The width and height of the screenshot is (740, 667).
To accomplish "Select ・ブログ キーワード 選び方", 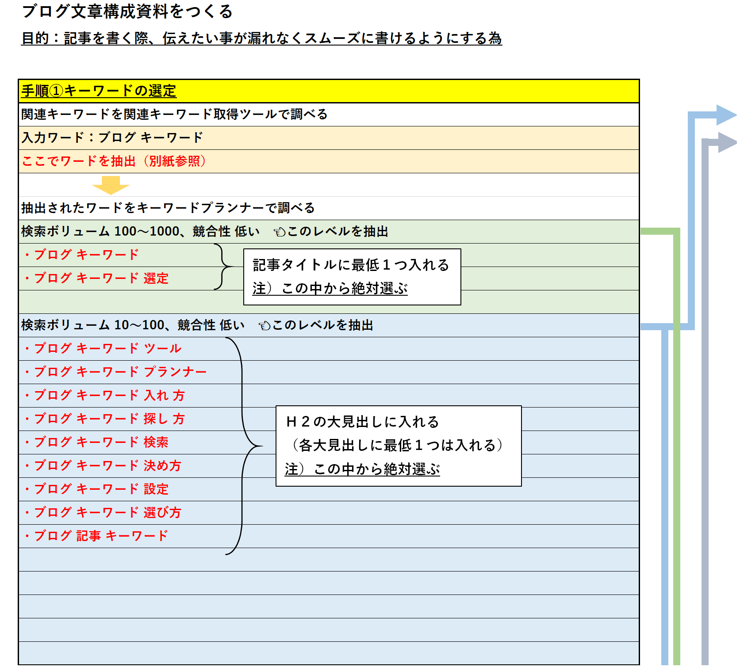I will [102, 513].
